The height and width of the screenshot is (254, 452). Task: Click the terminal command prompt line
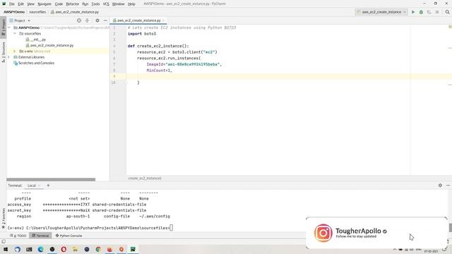coord(90,228)
